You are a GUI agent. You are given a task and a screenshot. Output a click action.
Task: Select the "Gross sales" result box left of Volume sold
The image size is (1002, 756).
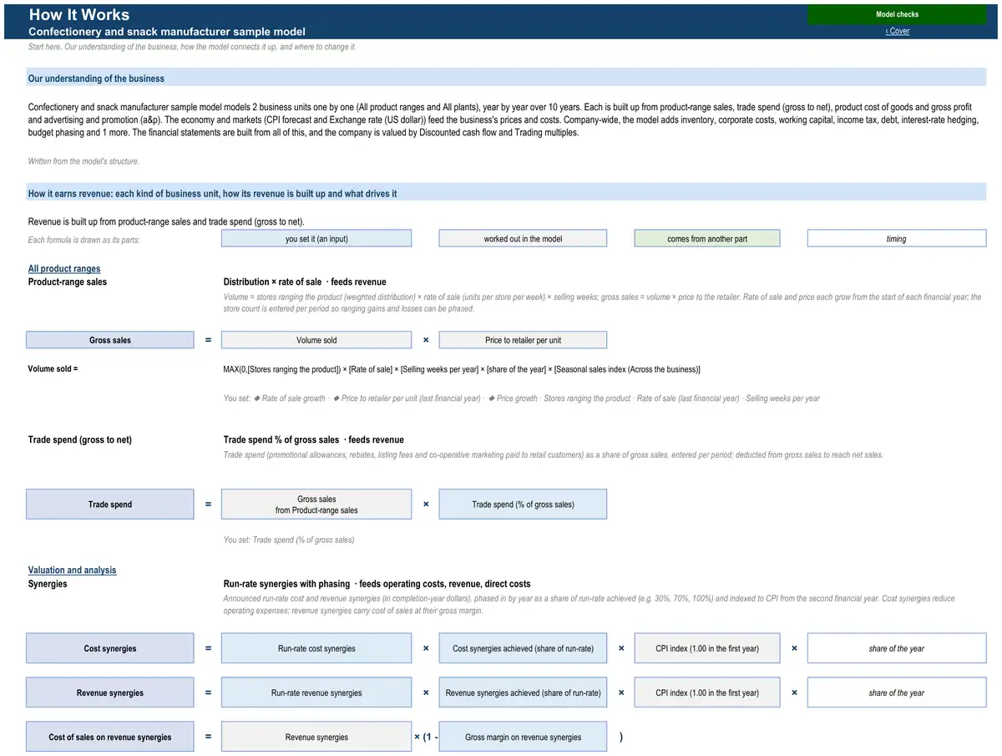tap(110, 340)
